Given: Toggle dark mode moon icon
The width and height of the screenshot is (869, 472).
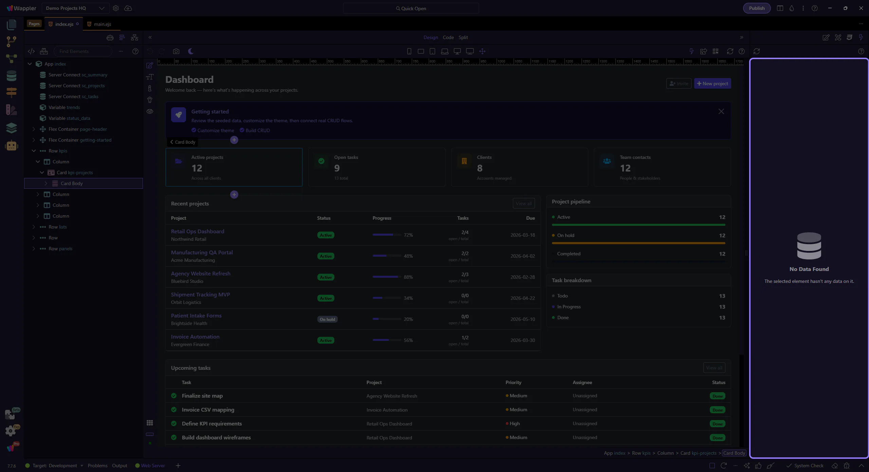Looking at the screenshot, I should coord(191,51).
